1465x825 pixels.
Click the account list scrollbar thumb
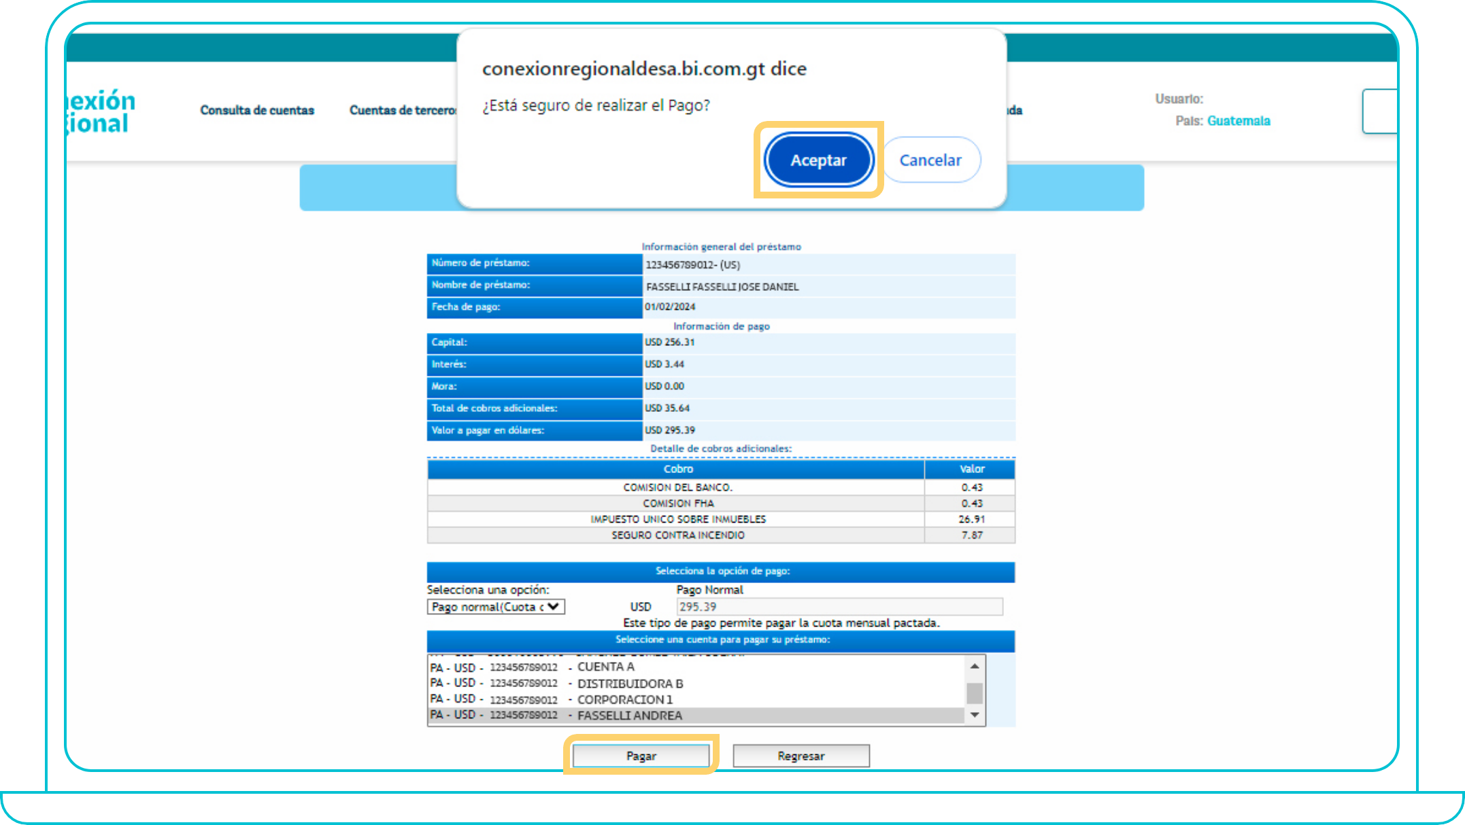point(975,693)
